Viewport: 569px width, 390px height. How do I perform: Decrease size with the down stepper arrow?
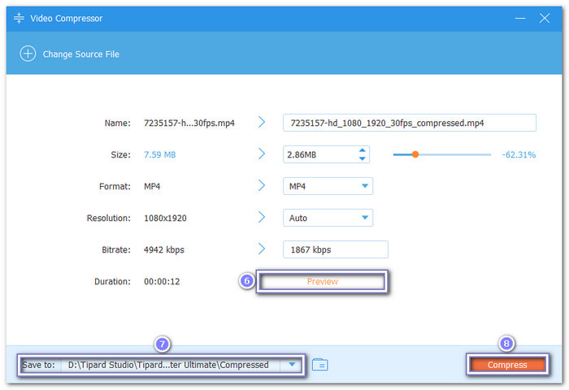[362, 158]
